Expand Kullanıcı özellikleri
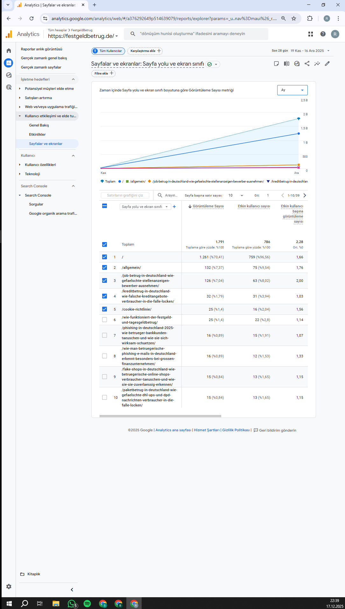The height and width of the screenshot is (609, 345). pyautogui.click(x=20, y=165)
